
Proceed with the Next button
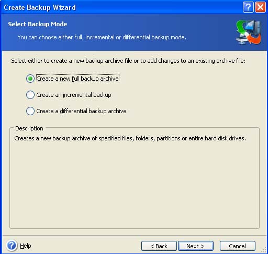click(196, 246)
